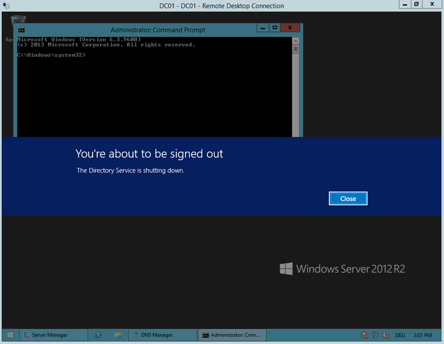
Task: Open the Command Prompt window system menu icon
Action: tap(21, 30)
